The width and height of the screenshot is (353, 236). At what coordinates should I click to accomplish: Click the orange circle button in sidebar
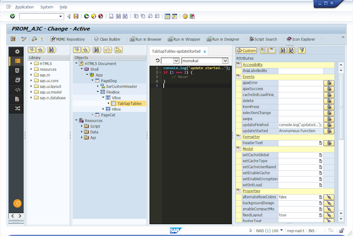pos(17,203)
